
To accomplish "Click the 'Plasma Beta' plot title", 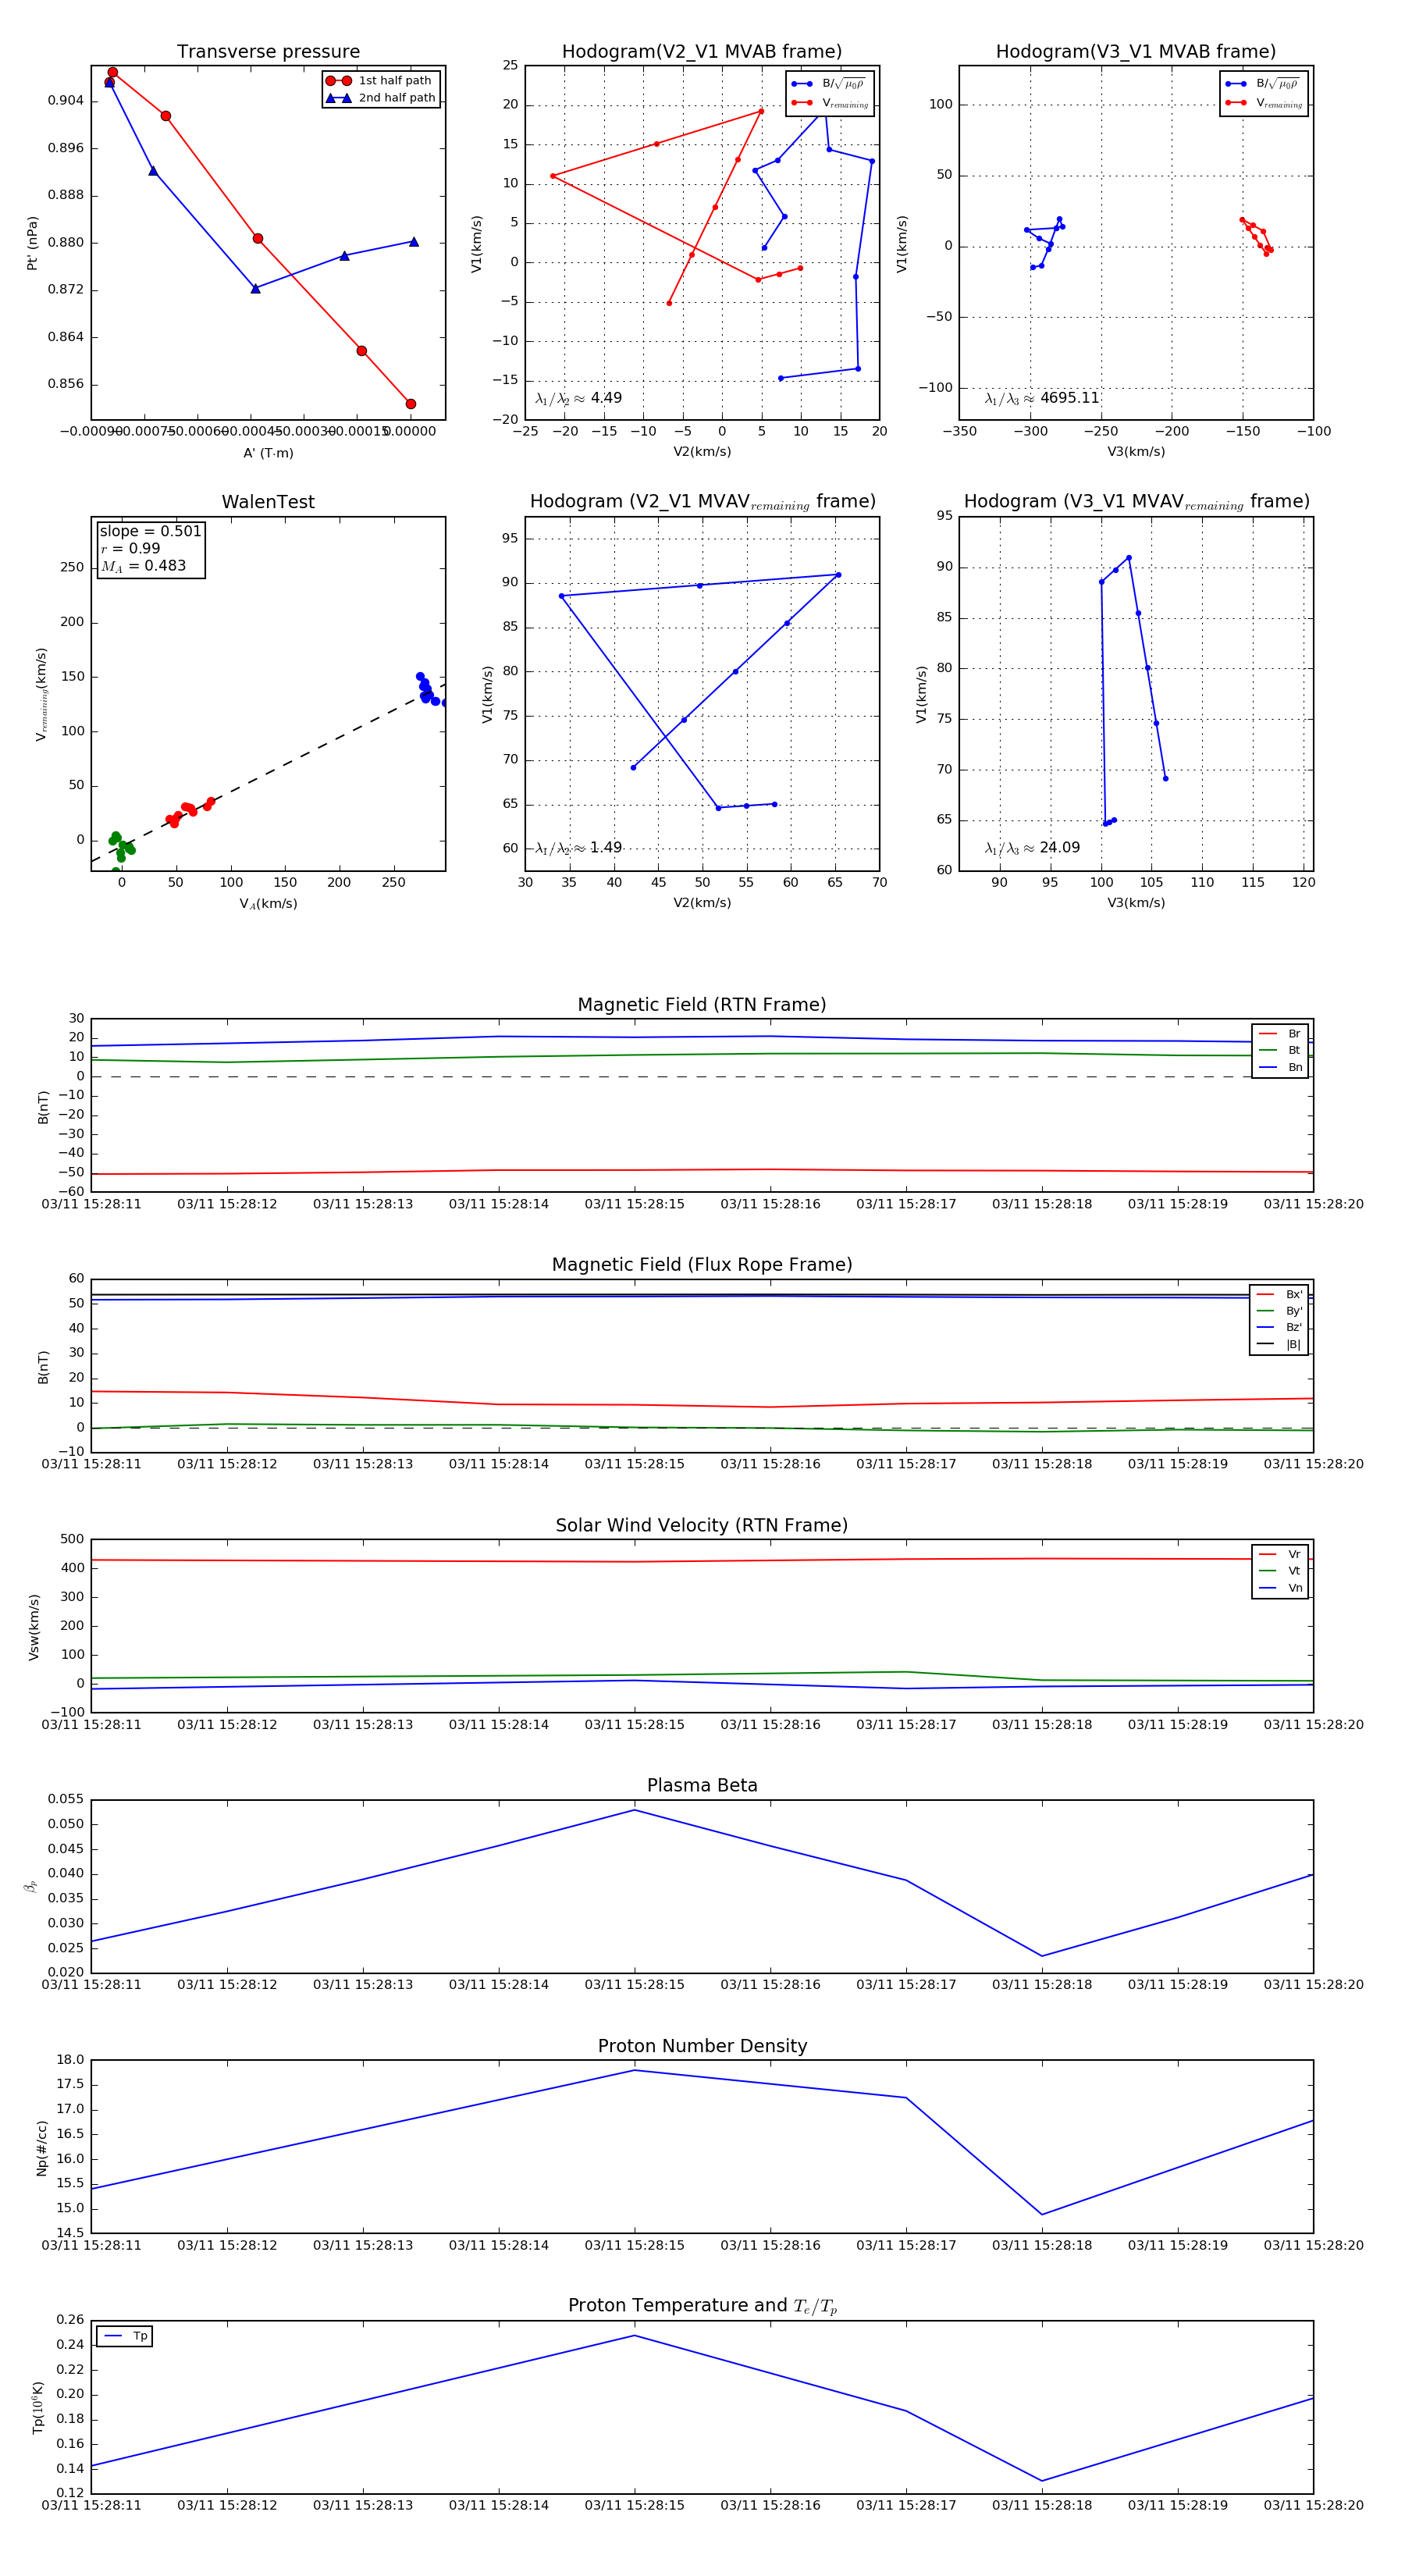I will (702, 1785).
